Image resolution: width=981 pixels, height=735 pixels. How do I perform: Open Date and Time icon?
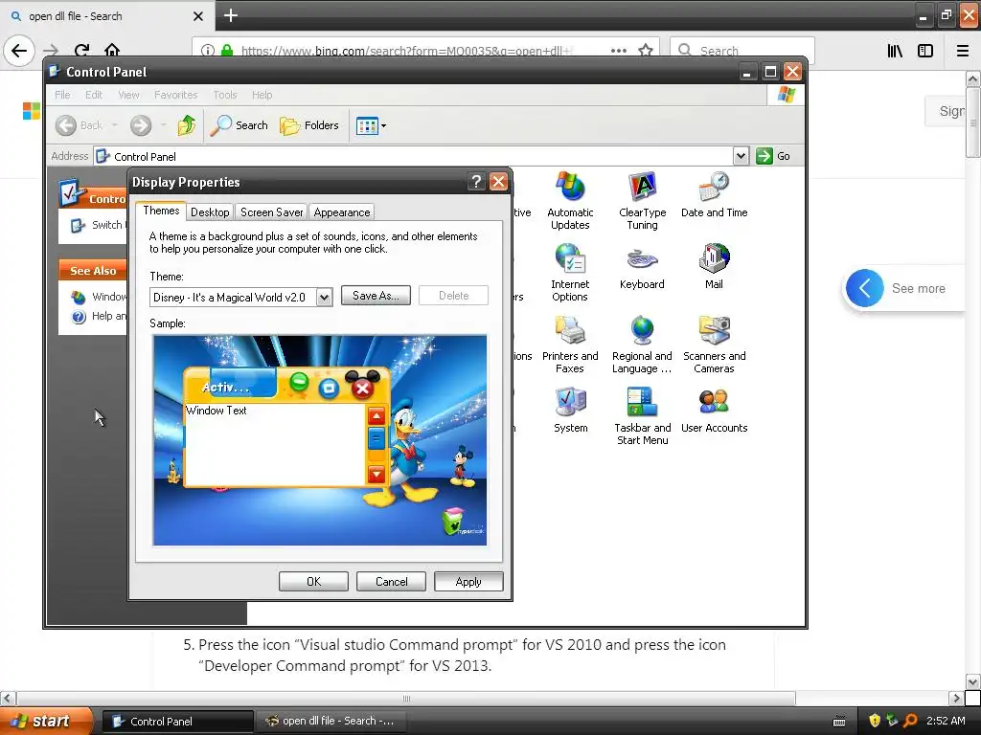714,194
